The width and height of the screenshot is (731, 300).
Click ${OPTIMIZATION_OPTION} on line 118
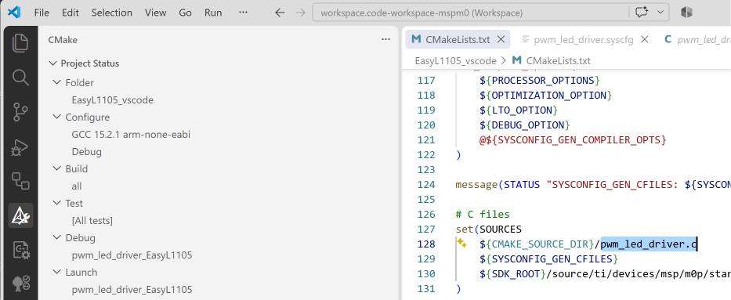pos(545,95)
